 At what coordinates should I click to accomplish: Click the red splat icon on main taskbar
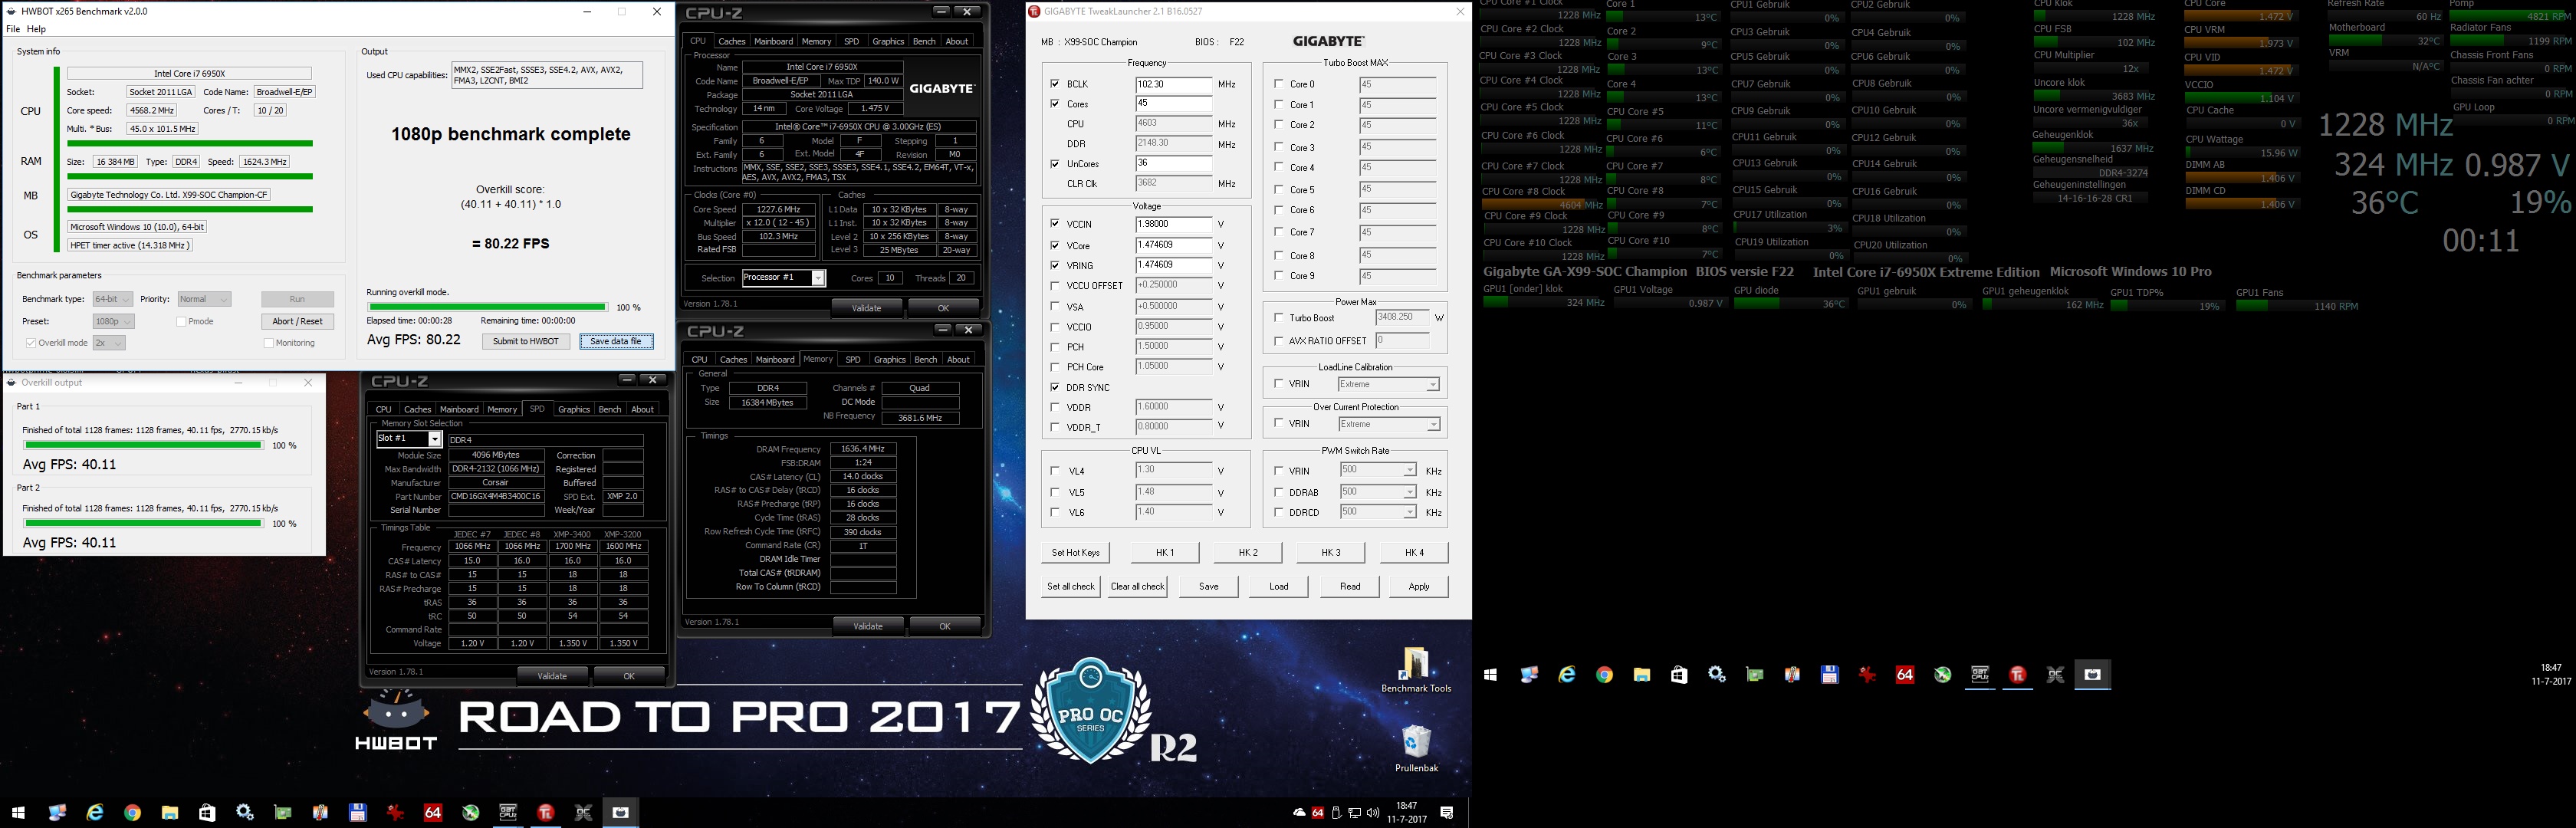coord(395,813)
